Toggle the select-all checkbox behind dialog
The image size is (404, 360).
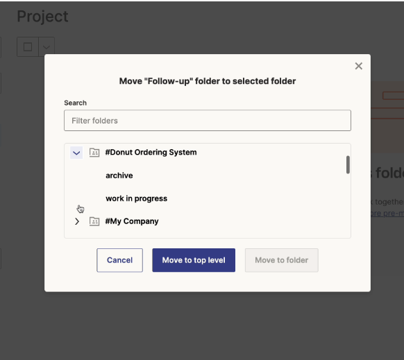[x=28, y=47]
